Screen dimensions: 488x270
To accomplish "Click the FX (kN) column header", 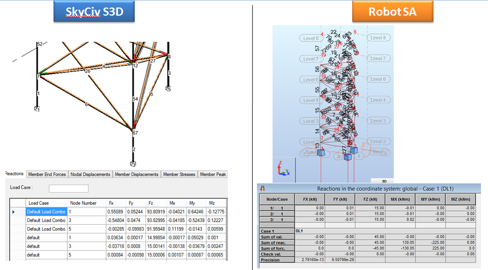I will (310, 200).
